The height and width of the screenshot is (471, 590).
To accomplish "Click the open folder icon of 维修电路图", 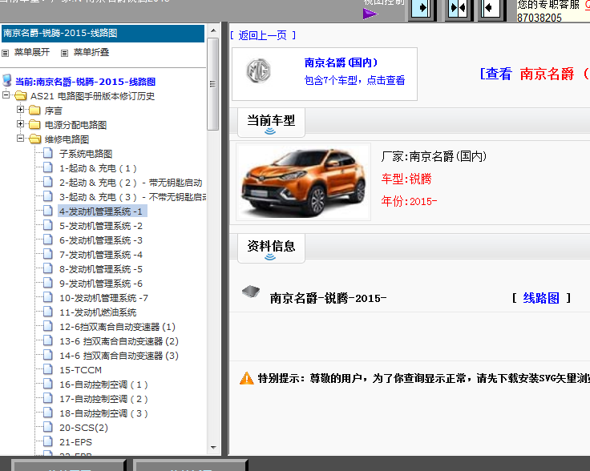I will pos(35,139).
